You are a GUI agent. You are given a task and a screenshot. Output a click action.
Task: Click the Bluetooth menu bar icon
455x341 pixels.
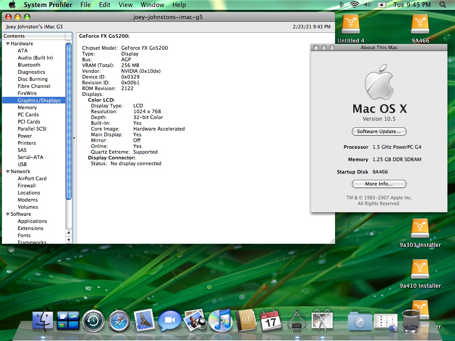pyautogui.click(x=342, y=5)
